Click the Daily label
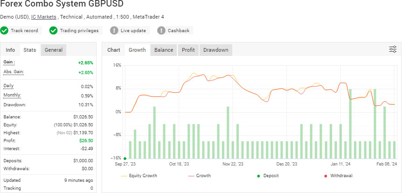 point(8,86)
